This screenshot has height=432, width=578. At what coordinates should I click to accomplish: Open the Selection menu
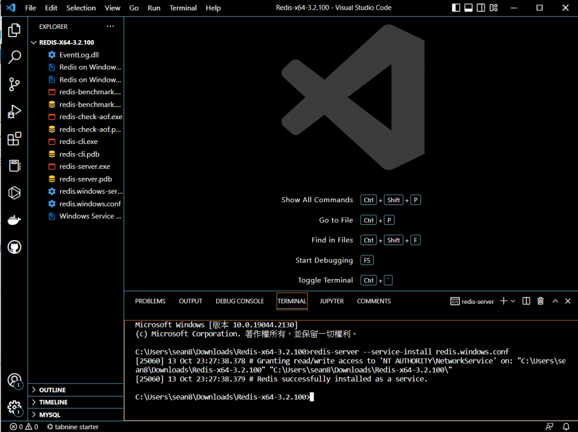[81, 8]
